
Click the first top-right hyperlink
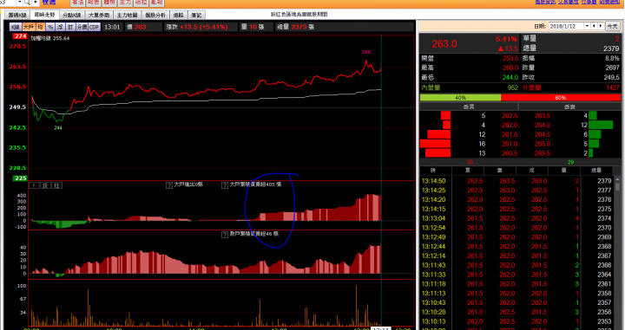tap(545, 2)
